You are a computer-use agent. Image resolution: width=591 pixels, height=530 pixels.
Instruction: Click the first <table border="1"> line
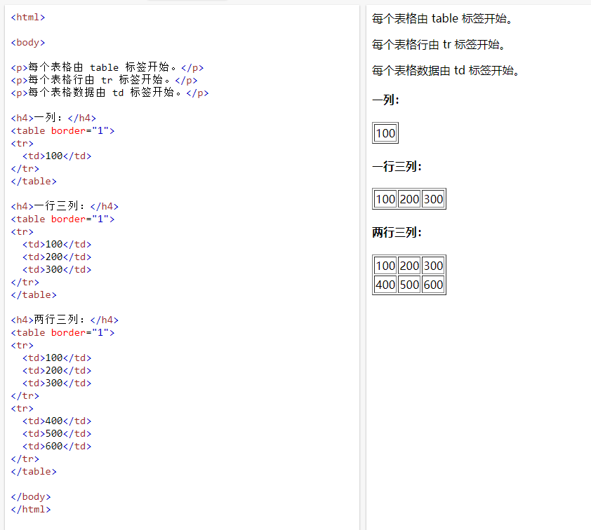pyautogui.click(x=62, y=130)
